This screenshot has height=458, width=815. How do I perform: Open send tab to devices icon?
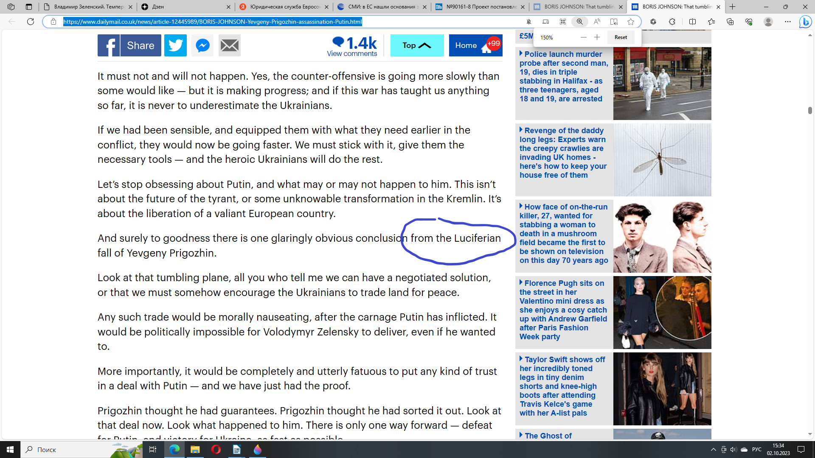coord(546,22)
